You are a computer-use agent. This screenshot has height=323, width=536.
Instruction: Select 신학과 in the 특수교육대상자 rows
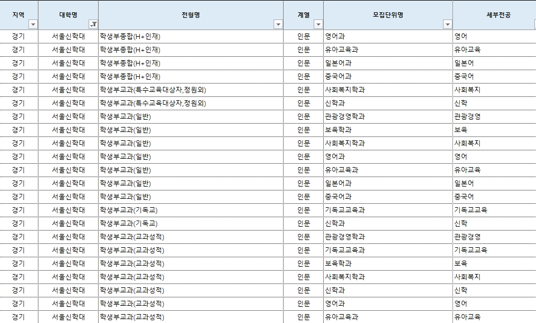click(x=335, y=103)
